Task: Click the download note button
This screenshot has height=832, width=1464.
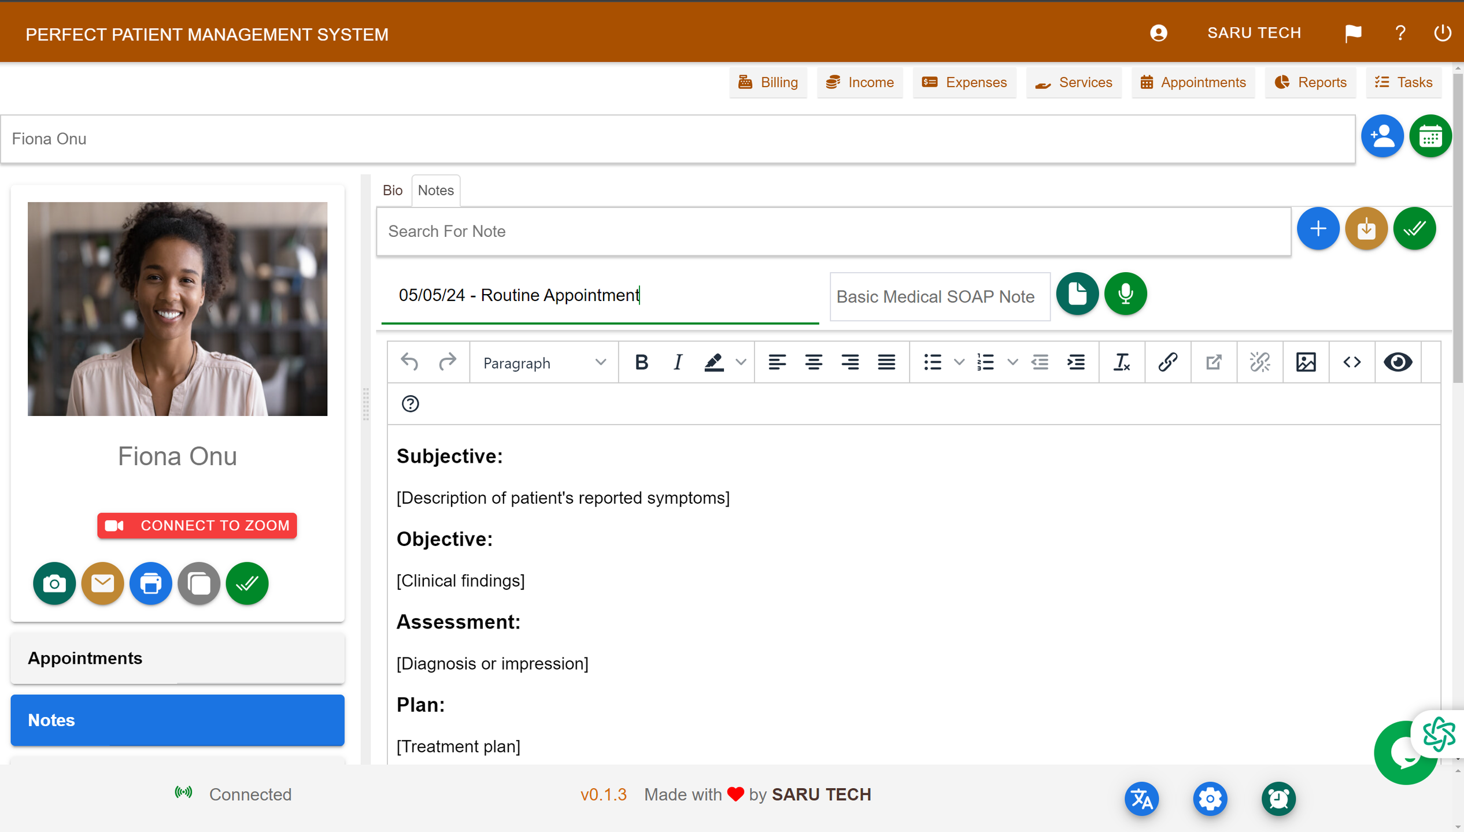Action: (1366, 229)
